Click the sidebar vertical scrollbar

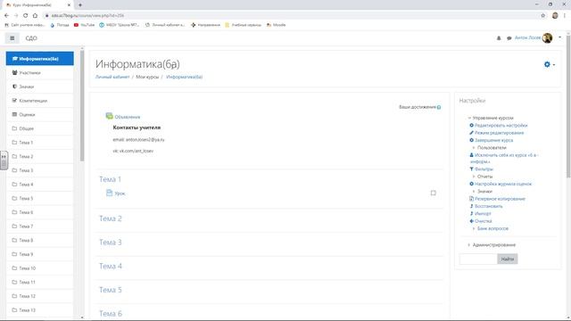[82, 106]
